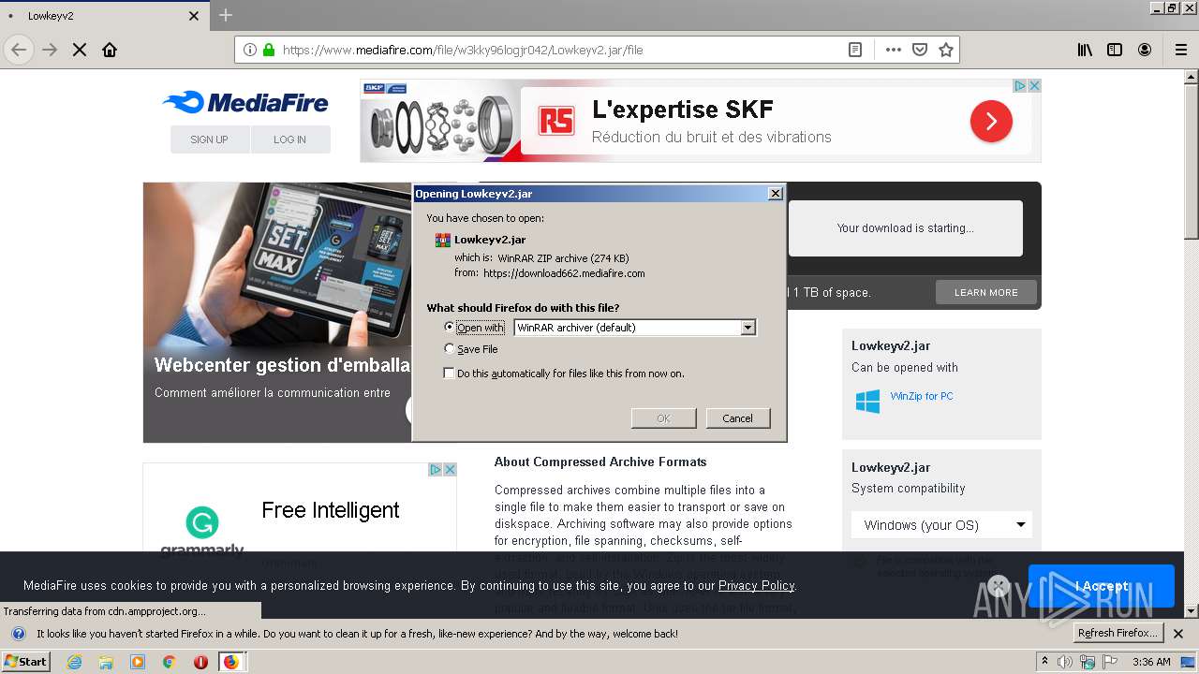Select the 'Open with' radio option
1199x674 pixels.
(x=450, y=328)
